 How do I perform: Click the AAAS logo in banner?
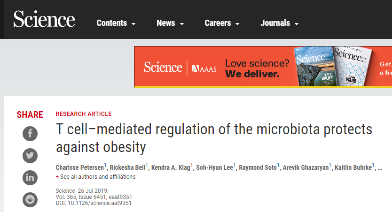click(x=204, y=68)
